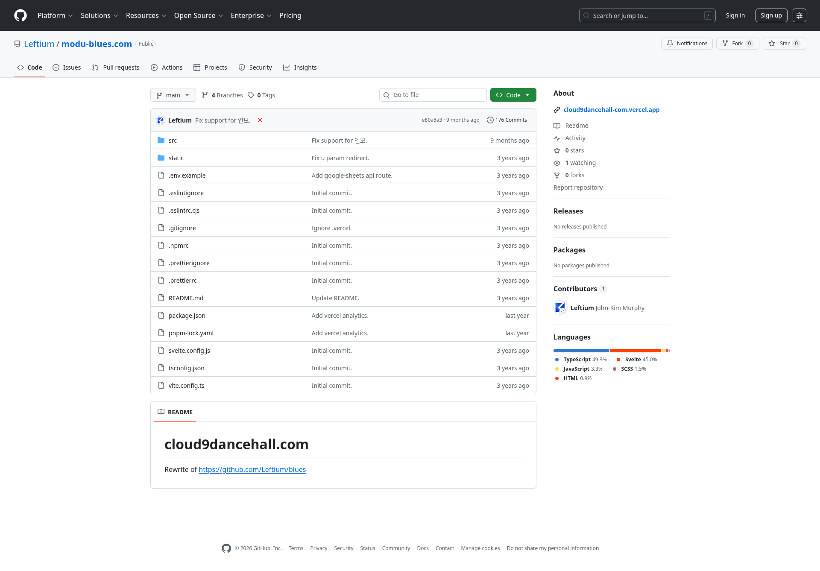Open the main branch selector dropdown
This screenshot has width=820, height=571.
click(173, 95)
